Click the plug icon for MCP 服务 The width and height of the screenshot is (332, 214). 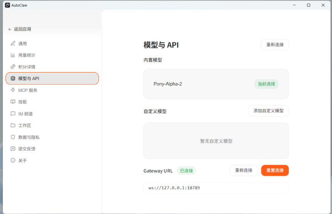coord(13,90)
